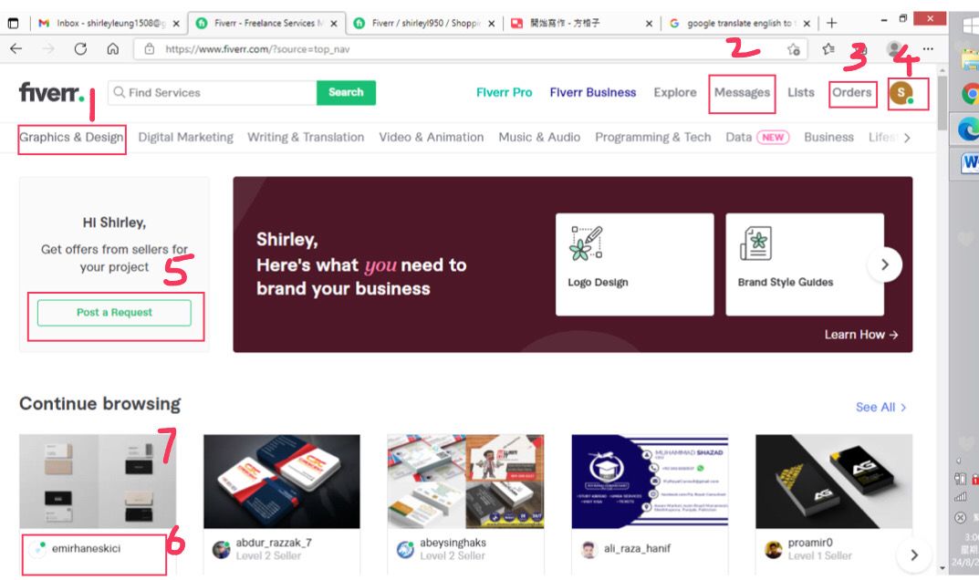The width and height of the screenshot is (979, 580).
Task: Click the emirhaneskici seller name
Action: pyautogui.click(x=86, y=548)
